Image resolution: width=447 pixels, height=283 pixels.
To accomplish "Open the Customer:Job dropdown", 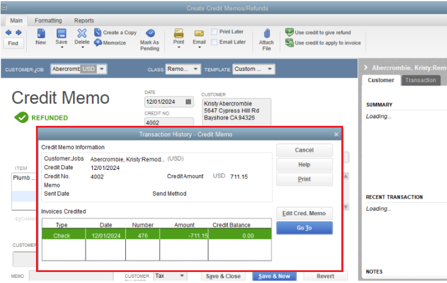I will click(x=102, y=69).
